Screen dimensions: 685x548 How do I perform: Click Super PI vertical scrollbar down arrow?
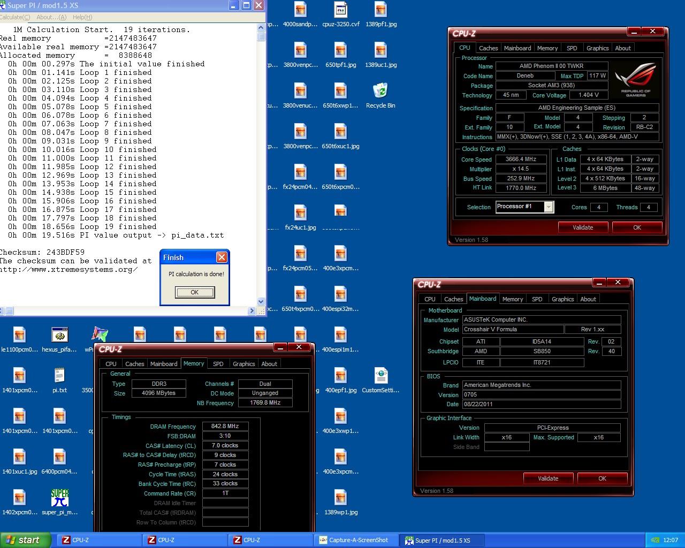point(261,301)
